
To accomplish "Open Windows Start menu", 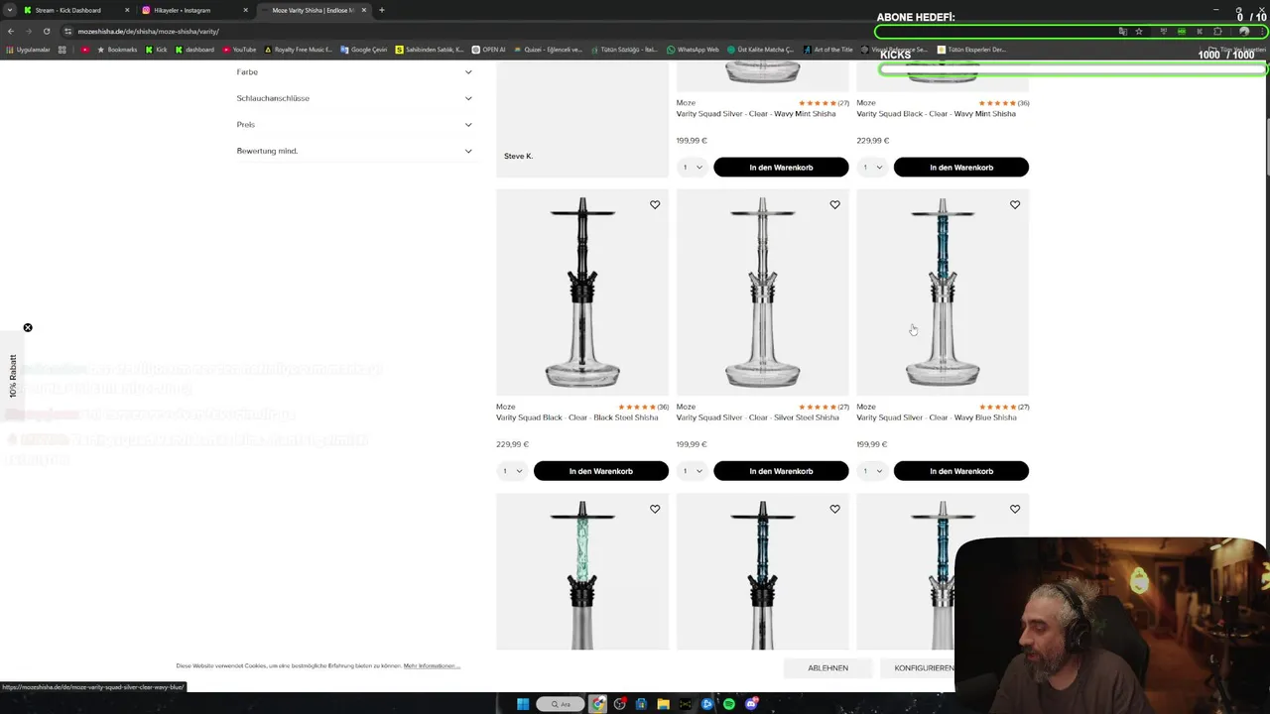I will point(523,704).
